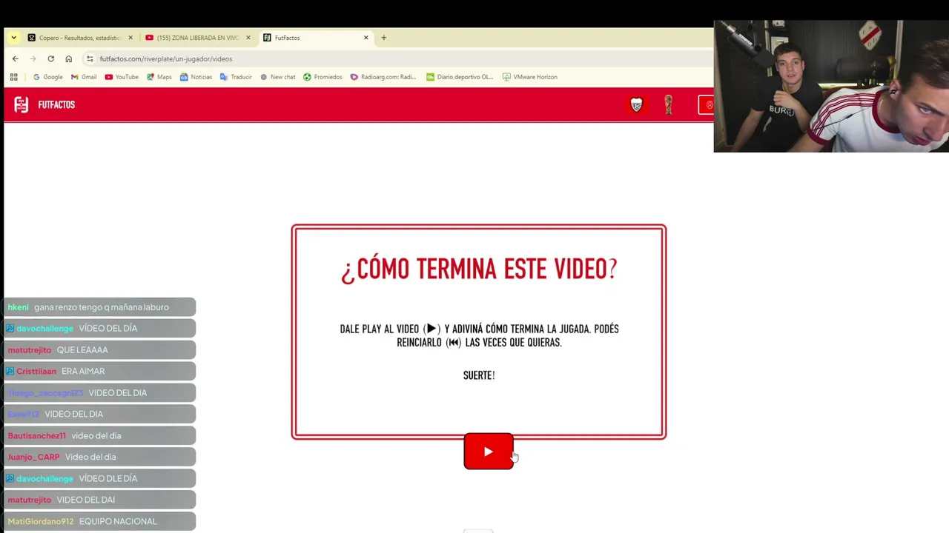Reload the FutFactos page
The width and height of the screenshot is (949, 533).
pyautogui.click(x=50, y=58)
